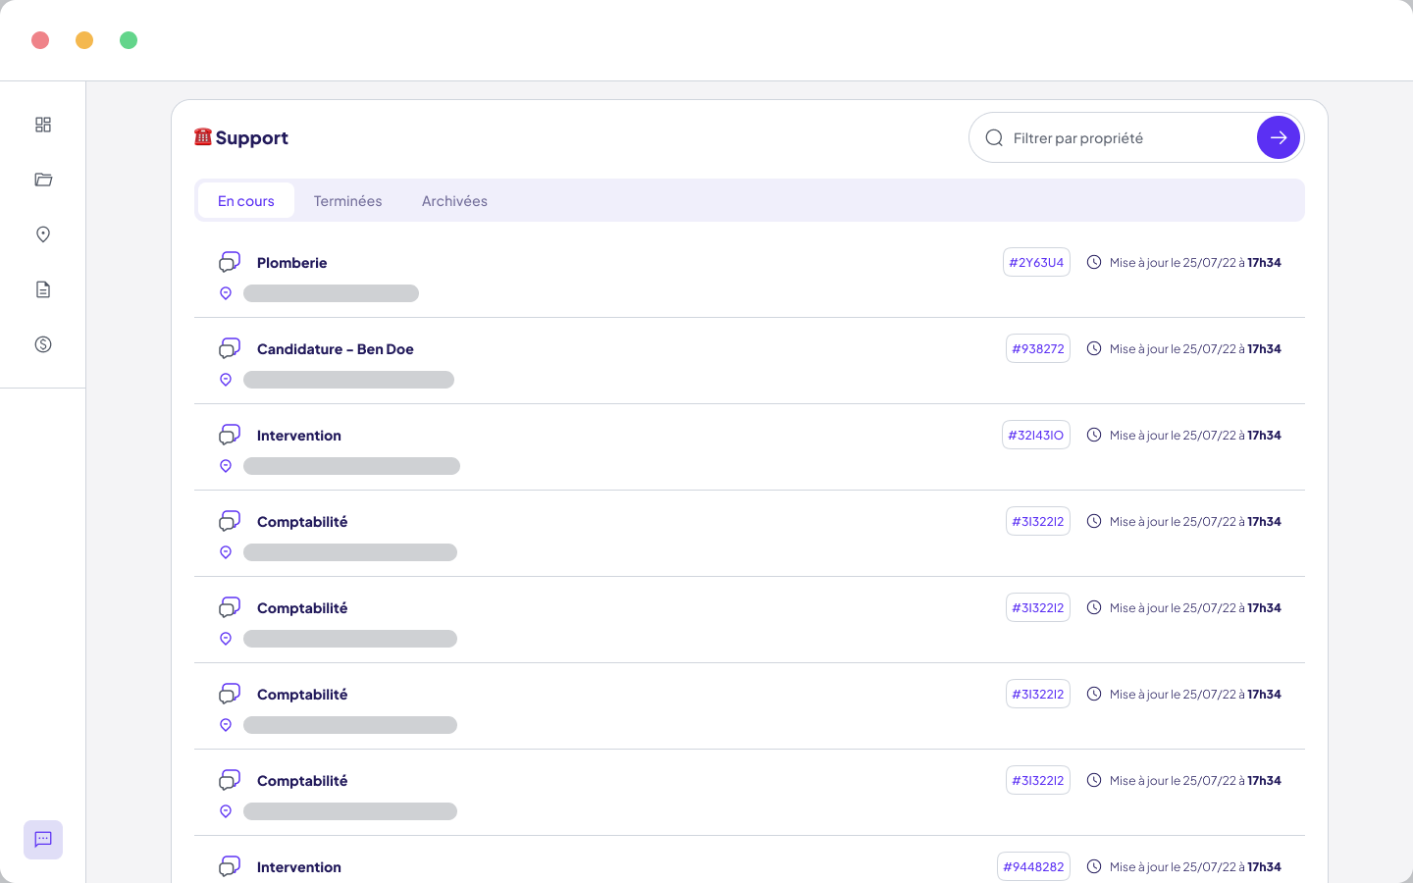Click ticket ID badge #938272
Image resolution: width=1413 pixels, height=883 pixels.
[1038, 348]
